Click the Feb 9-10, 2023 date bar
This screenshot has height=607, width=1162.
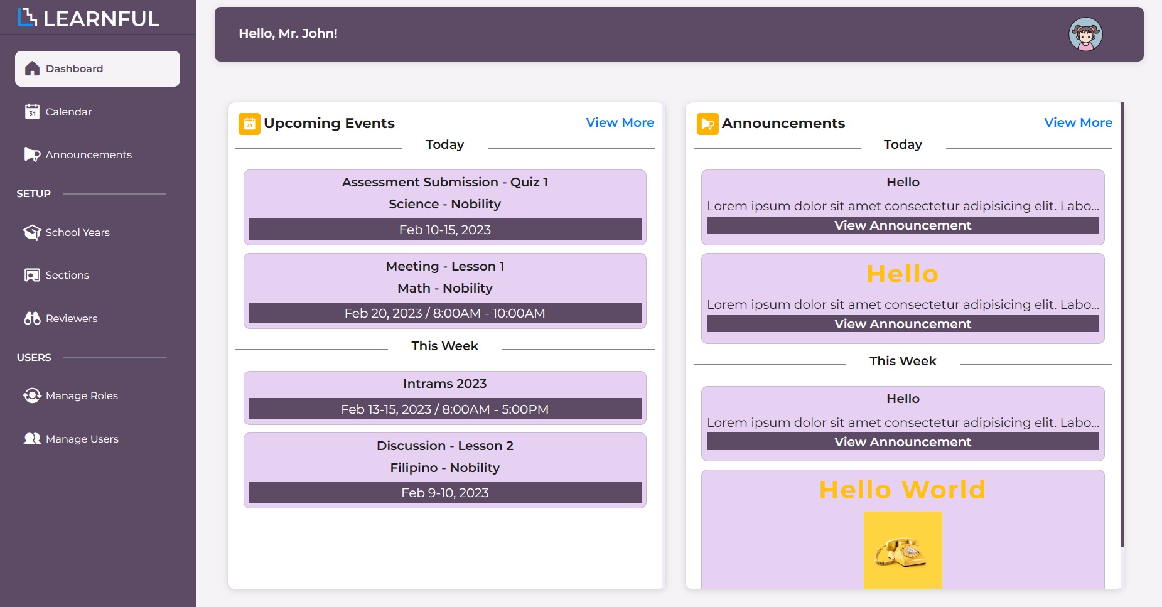(444, 493)
